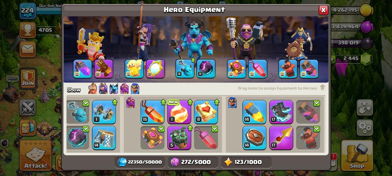This screenshot has width=392, height=176.
Task: Tap the Attack! button
Action: coord(35,155)
